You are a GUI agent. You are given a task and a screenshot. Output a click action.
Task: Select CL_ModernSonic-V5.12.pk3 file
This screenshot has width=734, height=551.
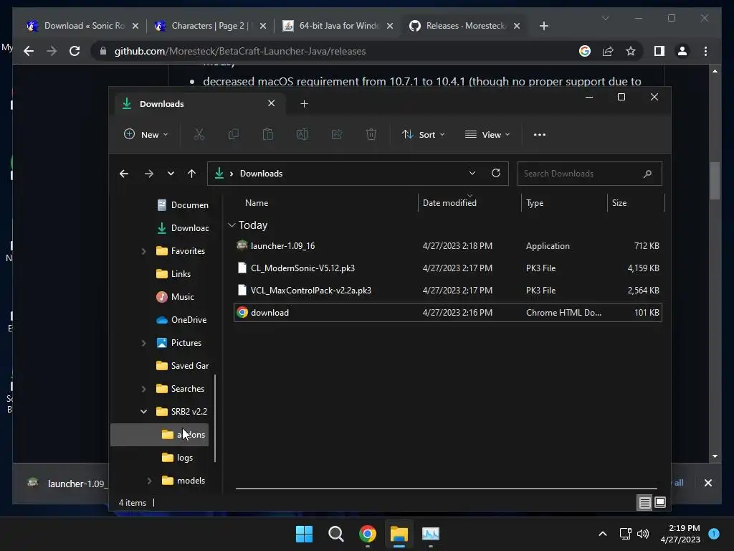click(x=447, y=268)
